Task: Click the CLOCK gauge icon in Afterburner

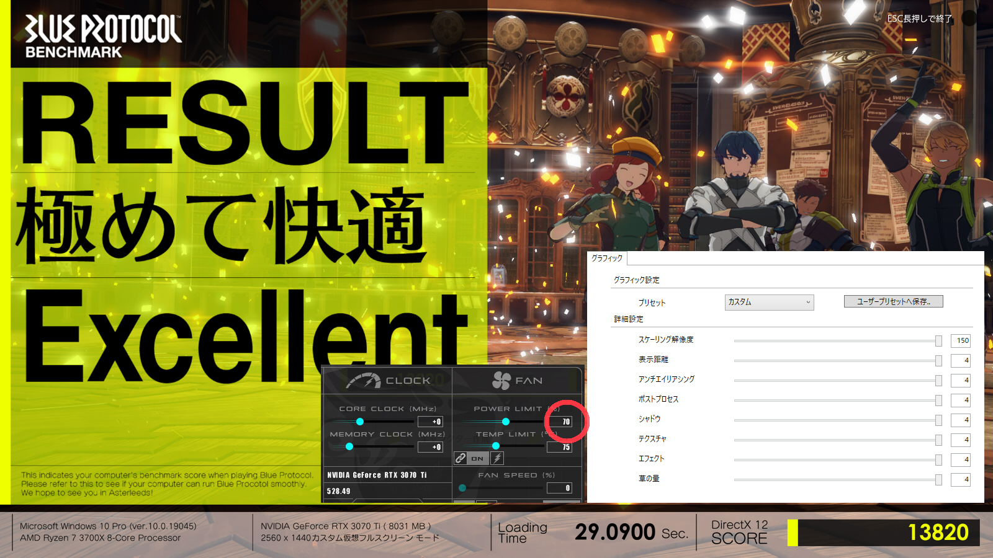Action: pos(364,381)
